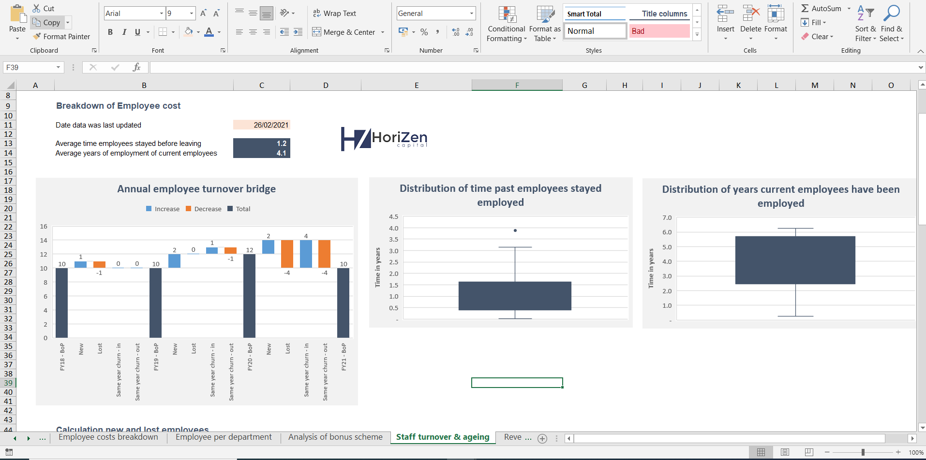Apply the Font Color A icon
Screen dimensions: 926x460
tap(209, 32)
